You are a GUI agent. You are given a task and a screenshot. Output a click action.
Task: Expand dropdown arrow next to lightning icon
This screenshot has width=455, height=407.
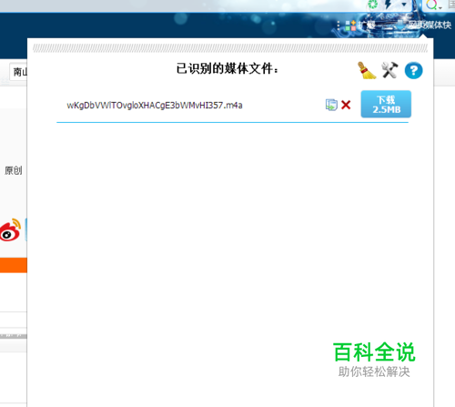[404, 5]
